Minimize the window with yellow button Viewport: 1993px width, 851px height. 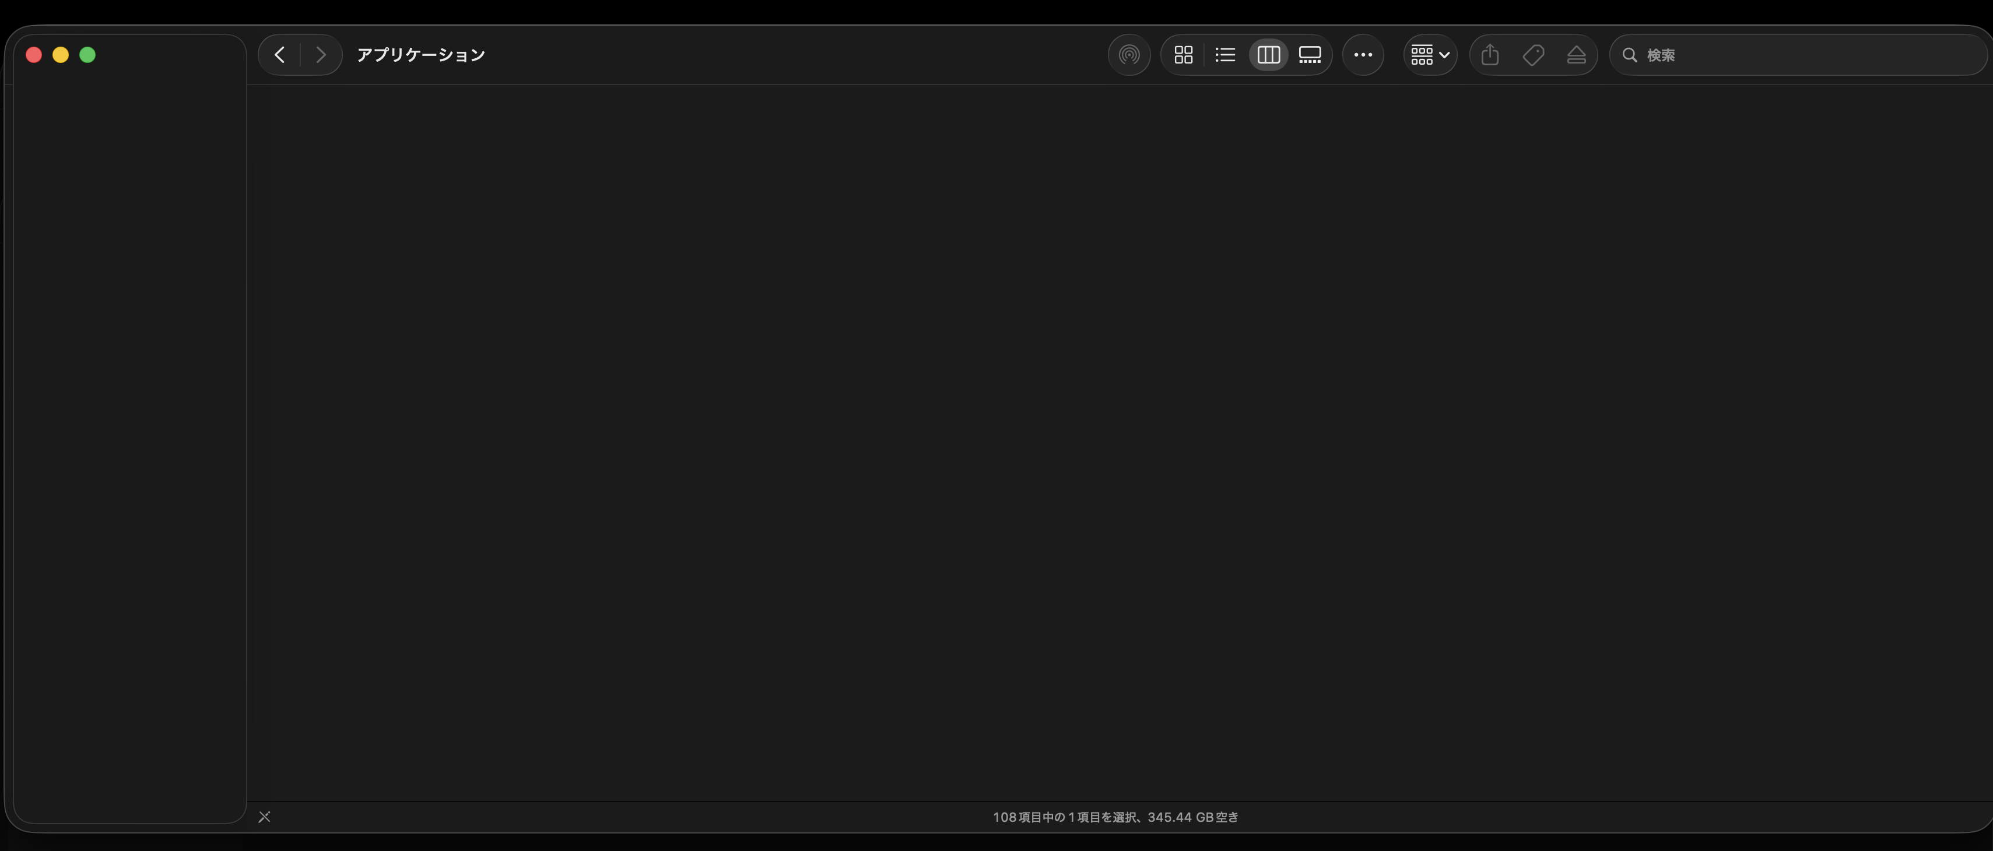click(60, 55)
